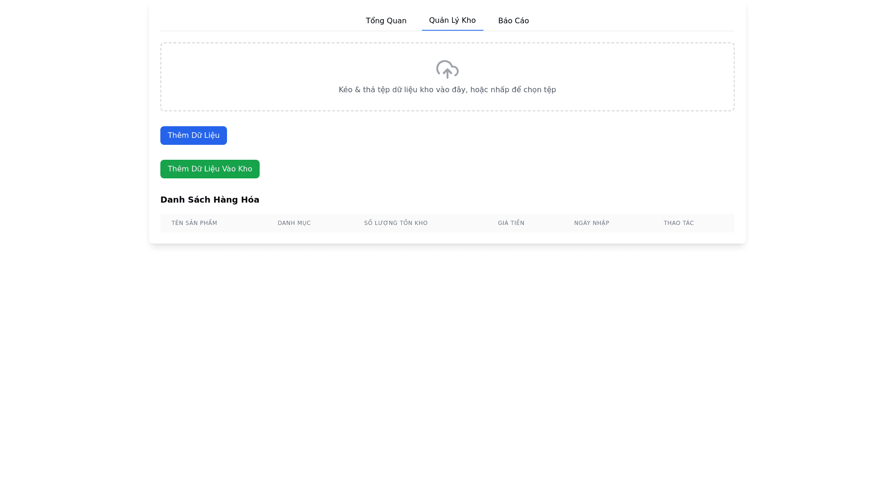
Task: Select the Quản Lý Kho tab
Action: pos(452,20)
